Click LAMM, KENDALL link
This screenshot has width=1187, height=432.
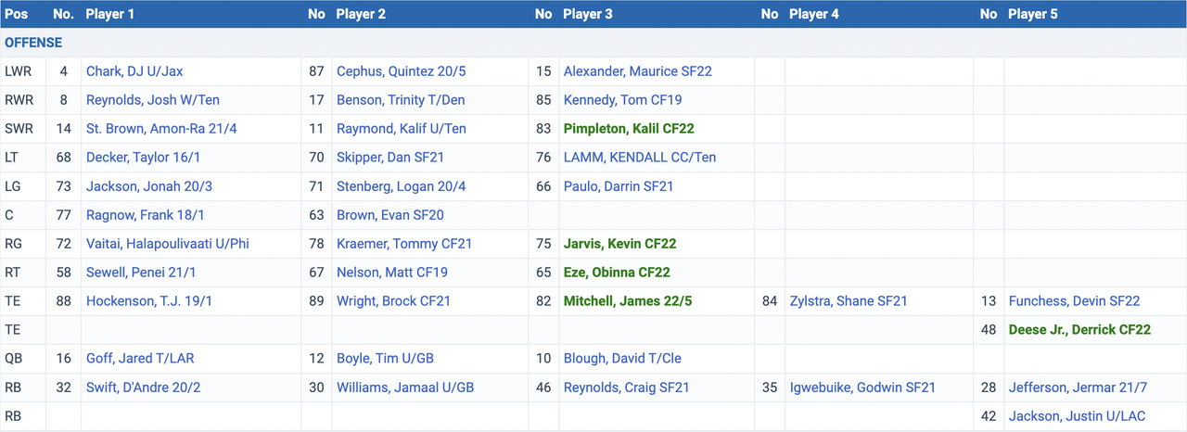[639, 158]
